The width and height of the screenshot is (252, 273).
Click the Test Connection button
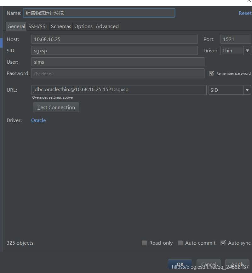click(x=56, y=107)
